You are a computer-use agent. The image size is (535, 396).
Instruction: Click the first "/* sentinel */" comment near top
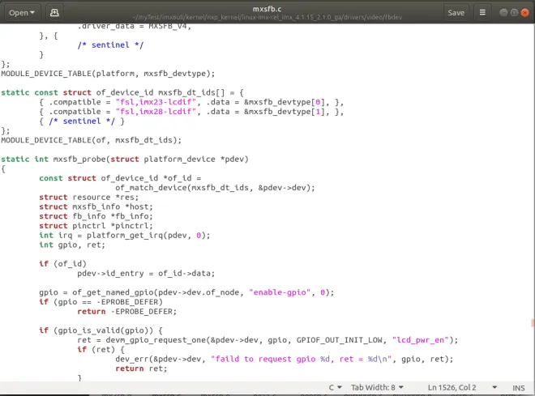pos(110,45)
